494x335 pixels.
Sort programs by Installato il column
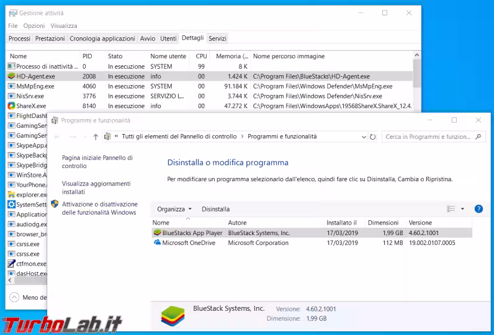tap(344, 223)
